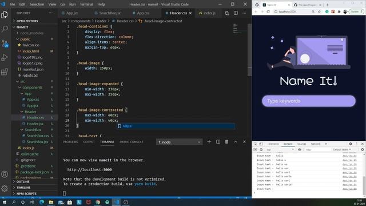
Task: Collapse the SearchBox folder
Action: (33, 130)
